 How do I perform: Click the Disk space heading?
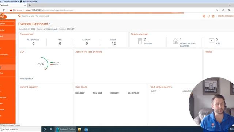(x=81, y=87)
